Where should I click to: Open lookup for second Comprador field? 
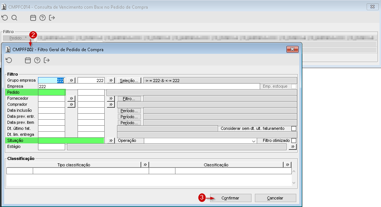111,105
